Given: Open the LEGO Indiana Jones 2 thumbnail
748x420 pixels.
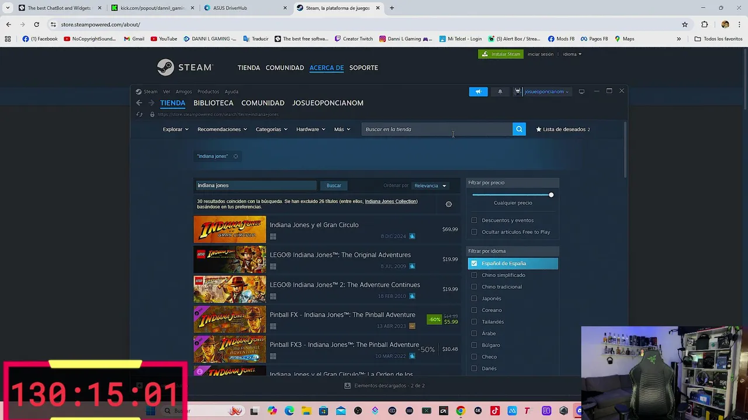Looking at the screenshot, I should (230, 289).
